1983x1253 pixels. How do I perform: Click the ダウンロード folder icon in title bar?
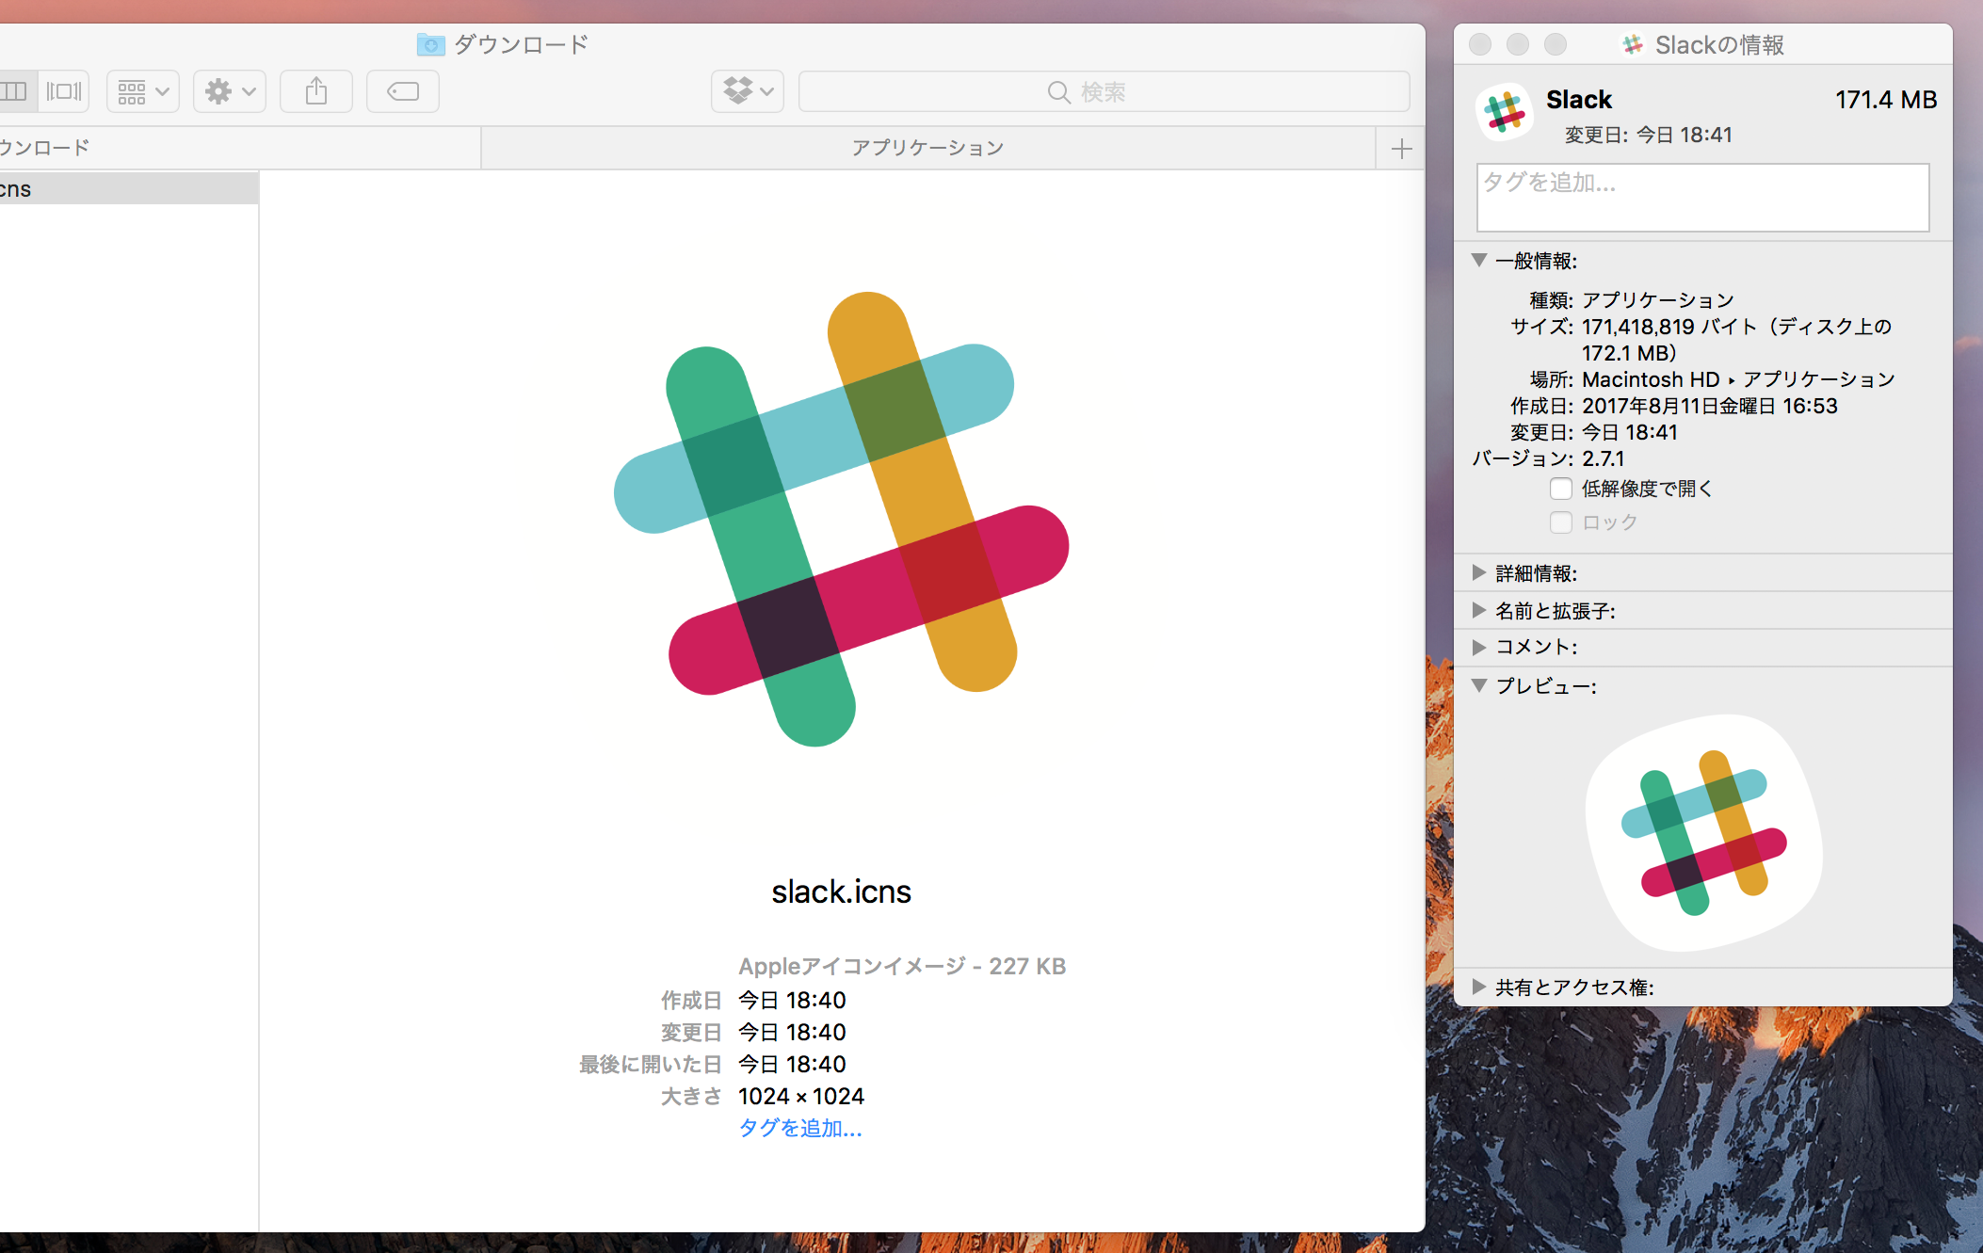430,44
